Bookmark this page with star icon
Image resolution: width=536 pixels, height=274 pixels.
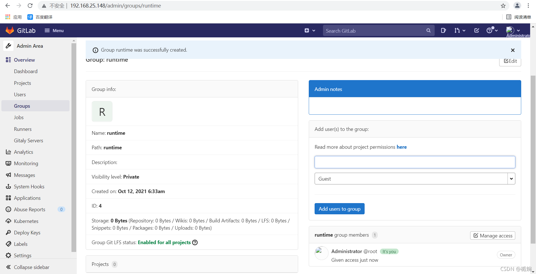503,6
